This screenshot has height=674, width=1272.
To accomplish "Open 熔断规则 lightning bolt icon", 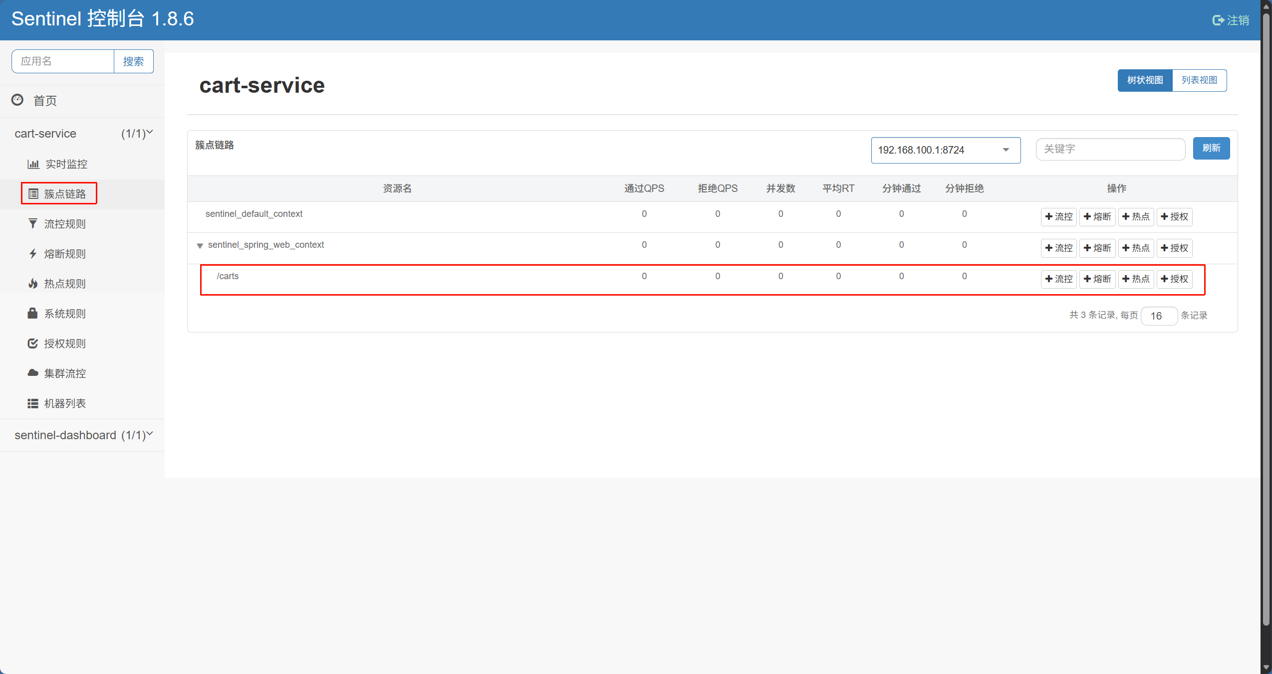I will click(x=33, y=254).
